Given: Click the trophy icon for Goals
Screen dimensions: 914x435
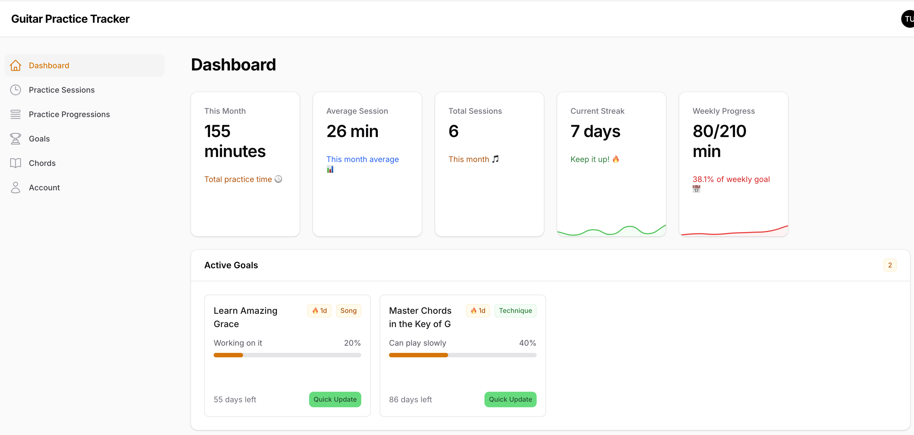Looking at the screenshot, I should (16, 138).
